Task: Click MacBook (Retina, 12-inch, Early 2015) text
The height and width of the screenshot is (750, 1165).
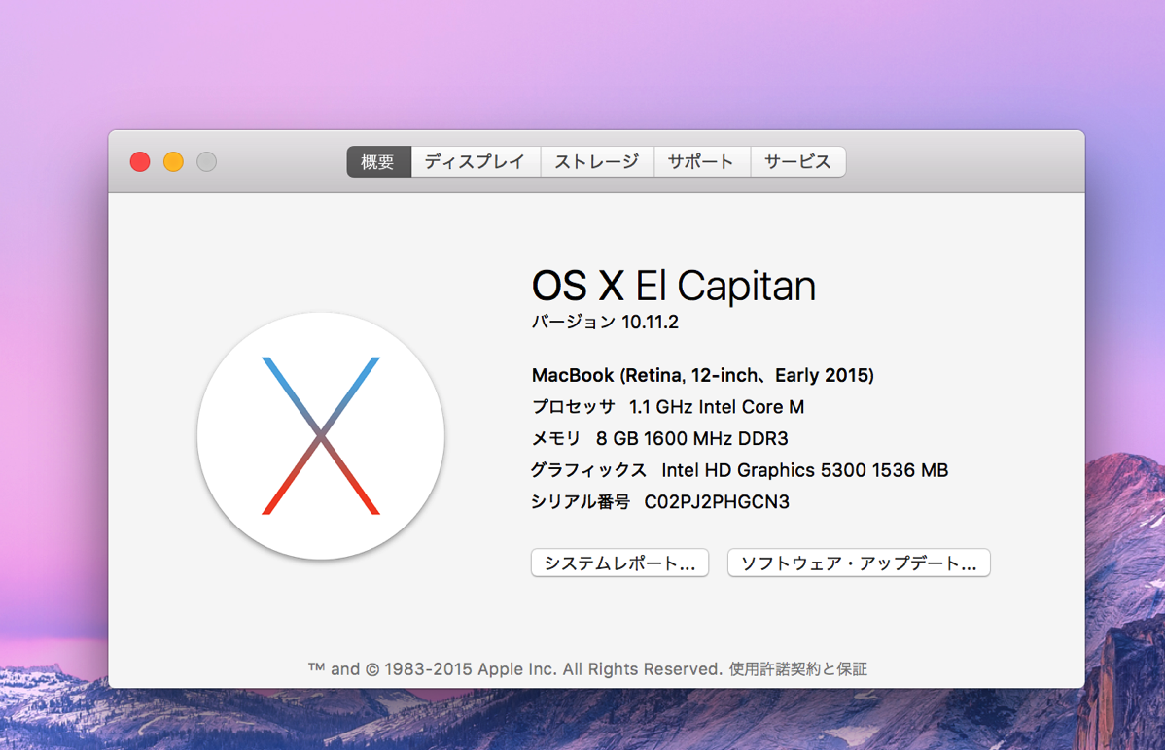Action: [703, 375]
